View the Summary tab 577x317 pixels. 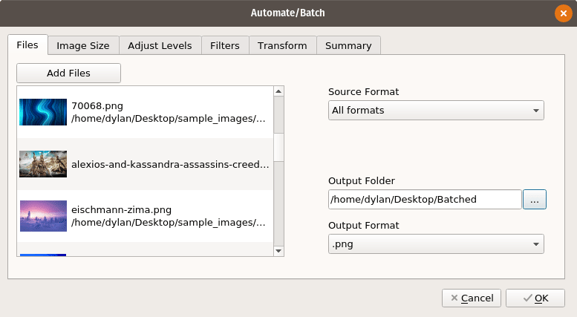click(348, 45)
